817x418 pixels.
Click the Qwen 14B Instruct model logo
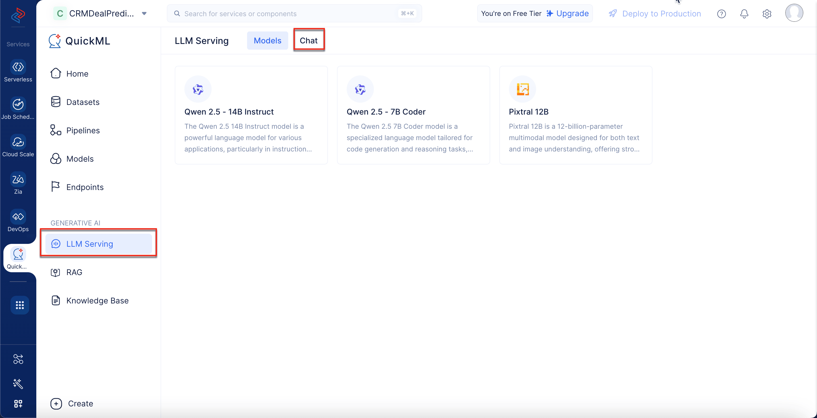(198, 89)
